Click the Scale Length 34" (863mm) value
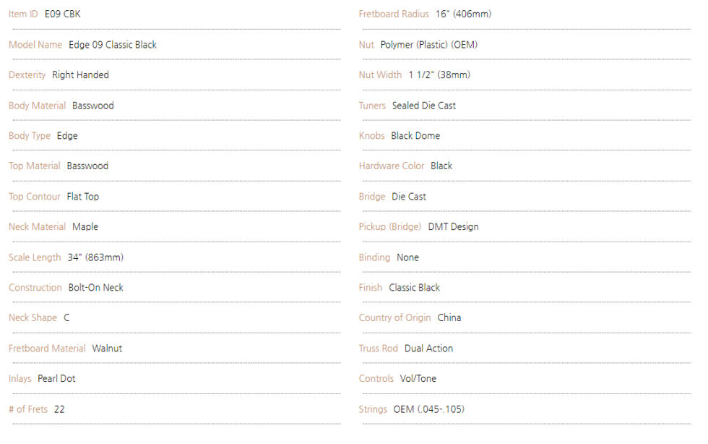The image size is (708, 444). (x=95, y=257)
